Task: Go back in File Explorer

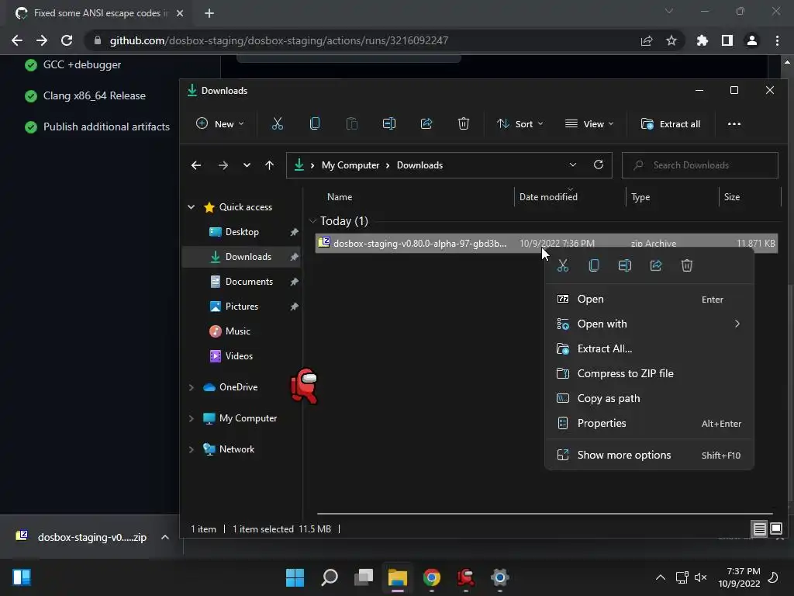Action: pyautogui.click(x=196, y=165)
